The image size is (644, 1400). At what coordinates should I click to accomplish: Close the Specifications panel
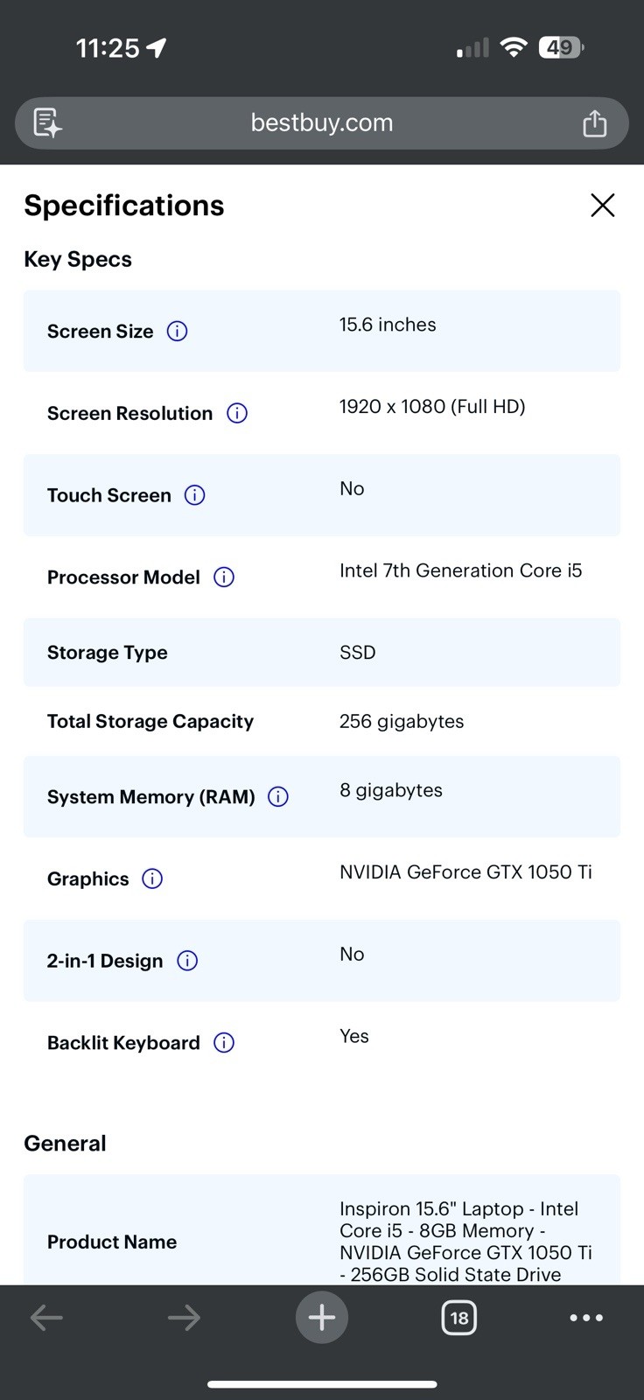click(603, 206)
